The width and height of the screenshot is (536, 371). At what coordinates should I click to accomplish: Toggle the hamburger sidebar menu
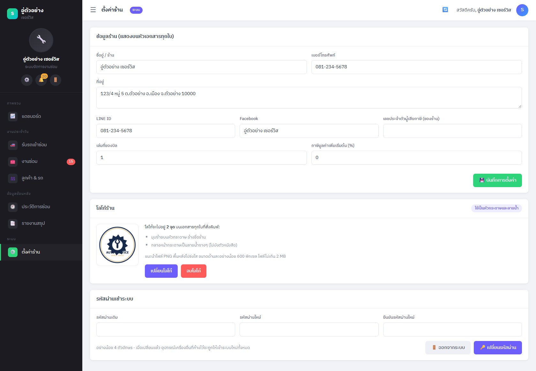point(93,10)
